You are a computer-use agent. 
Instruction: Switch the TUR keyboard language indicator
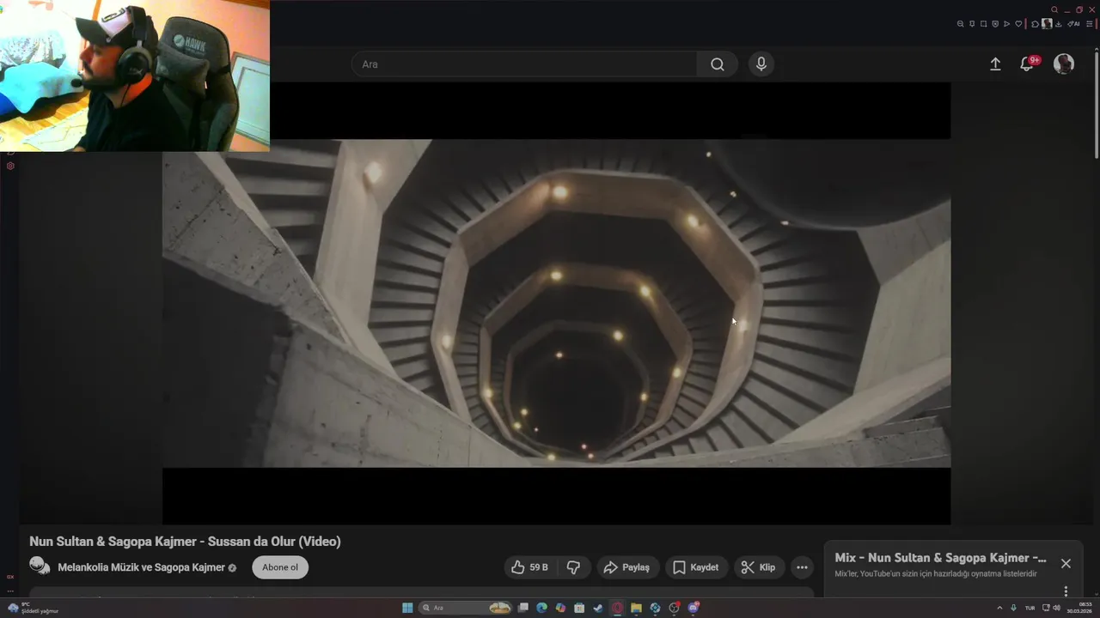point(1030,608)
